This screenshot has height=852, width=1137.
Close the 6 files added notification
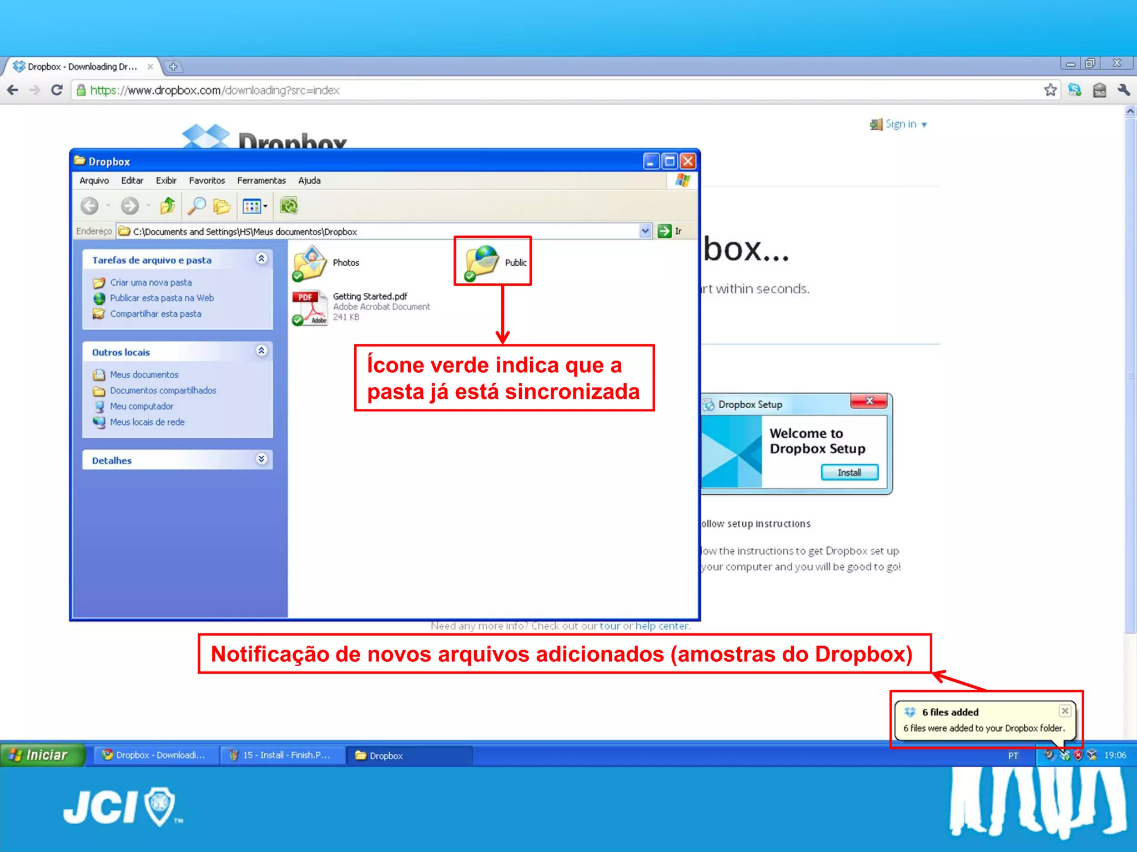click(x=1065, y=711)
